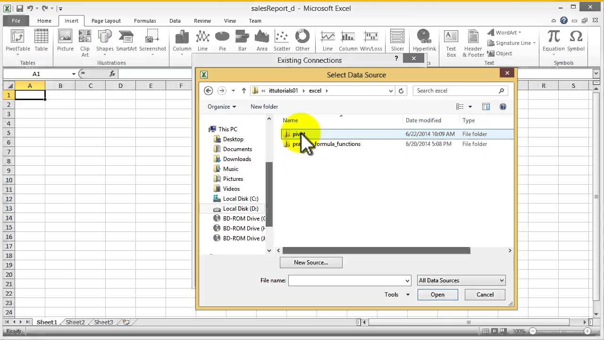Toggle the preview pane in dialog

pyautogui.click(x=486, y=107)
